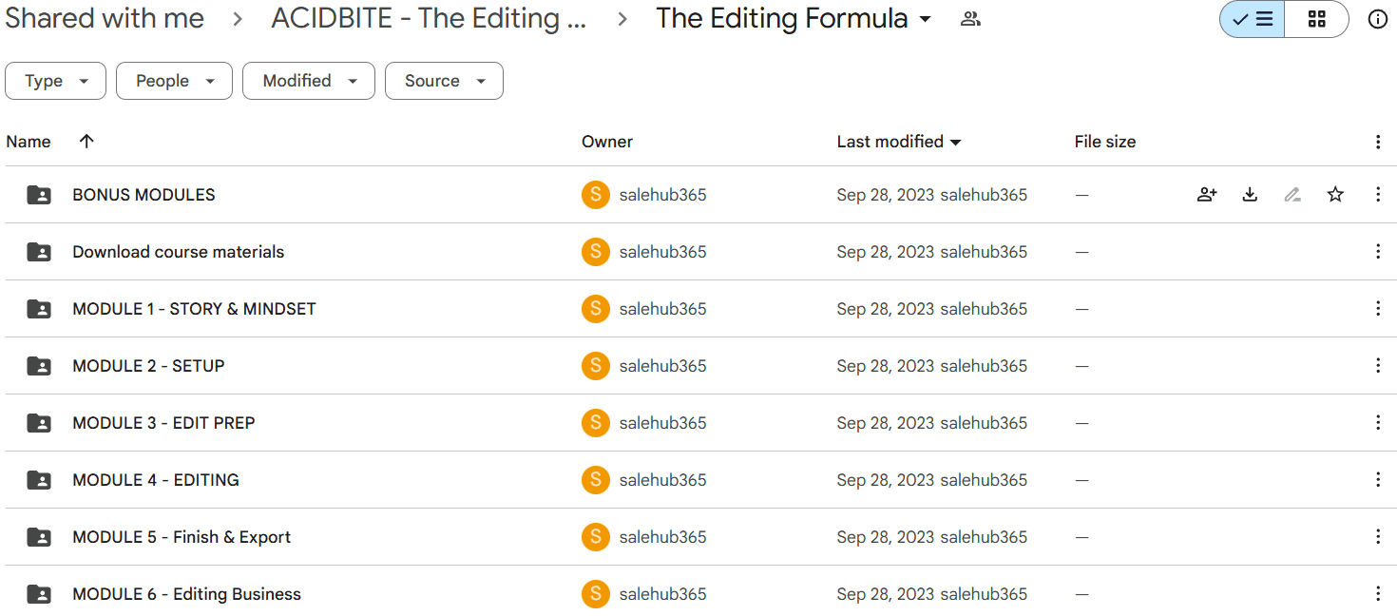Click the folder icon for MODULE 2 - SETUP

pos(39,366)
